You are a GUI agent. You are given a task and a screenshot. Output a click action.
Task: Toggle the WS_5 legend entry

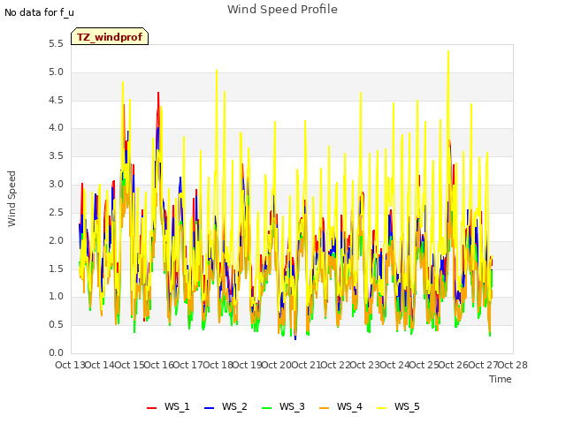[398, 406]
